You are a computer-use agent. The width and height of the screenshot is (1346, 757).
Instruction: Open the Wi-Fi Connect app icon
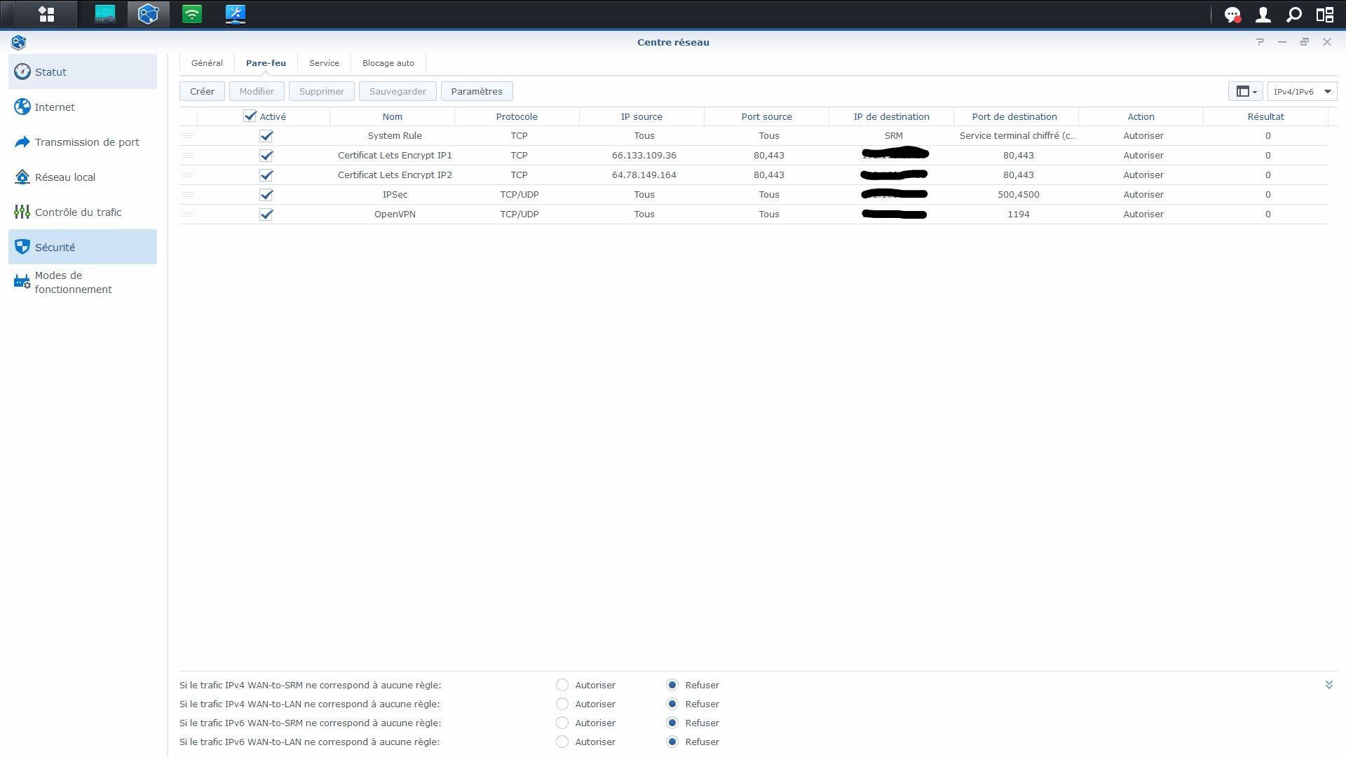tap(192, 14)
